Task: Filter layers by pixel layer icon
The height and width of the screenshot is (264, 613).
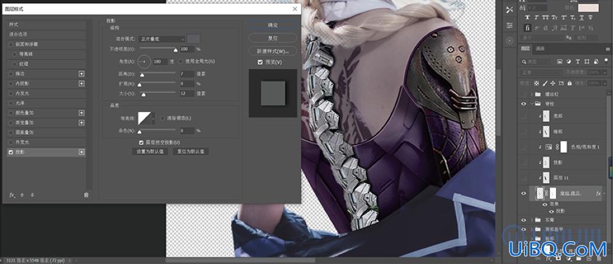Action: 560,62
